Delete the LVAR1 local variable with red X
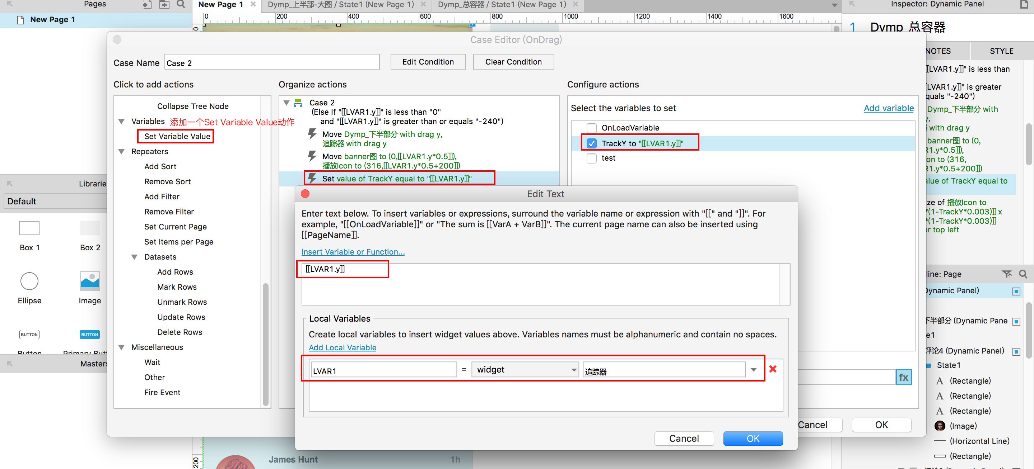This screenshot has height=469, width=1034. point(773,369)
